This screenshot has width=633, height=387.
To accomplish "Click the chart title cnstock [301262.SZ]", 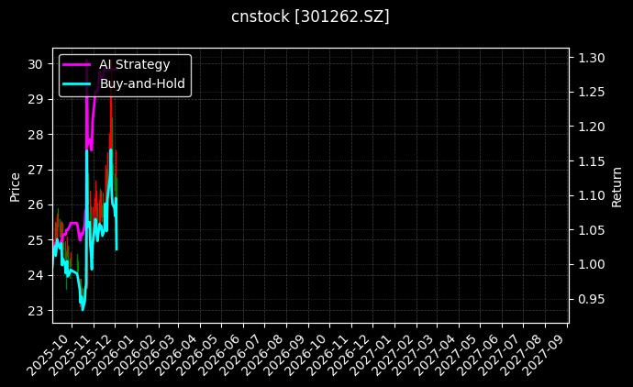I will tap(316, 17).
